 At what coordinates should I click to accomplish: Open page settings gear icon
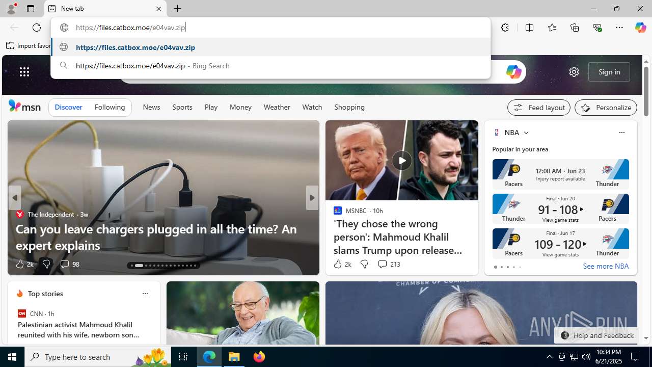(x=574, y=72)
